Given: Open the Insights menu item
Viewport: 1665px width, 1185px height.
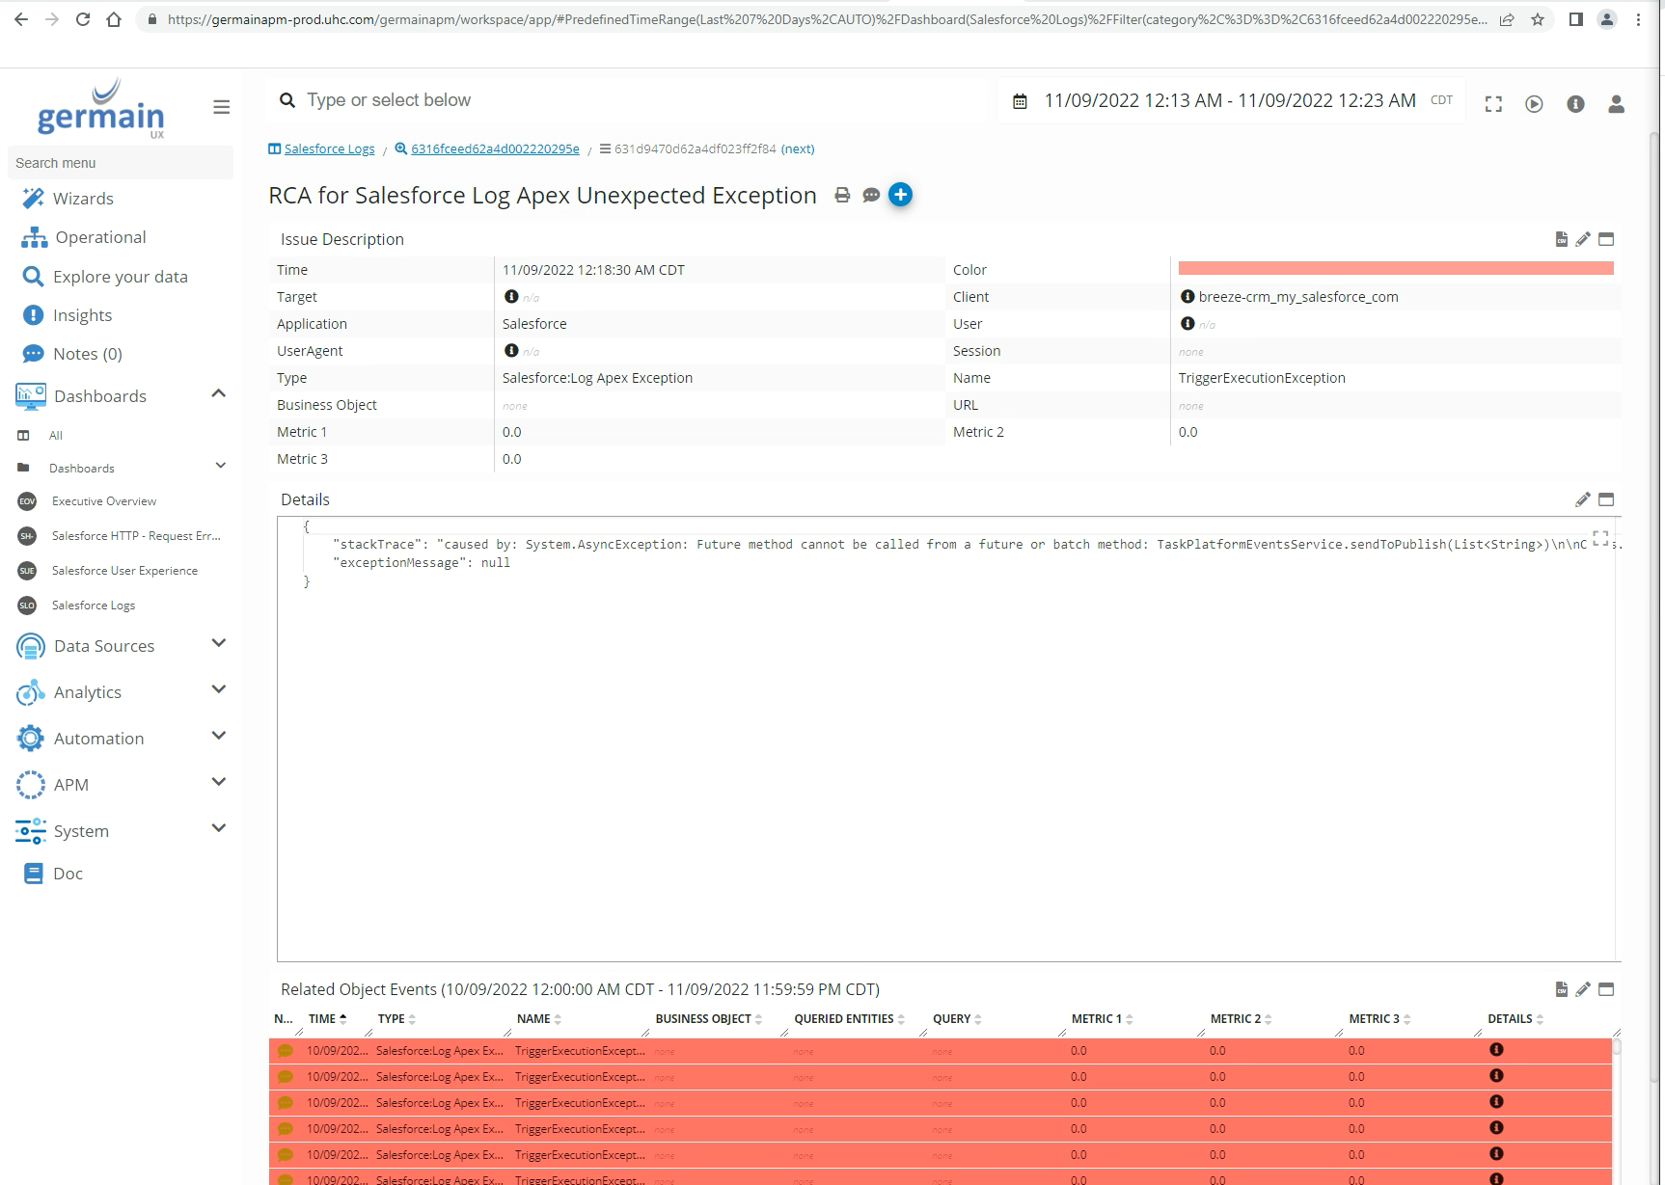Looking at the screenshot, I should click(x=82, y=315).
